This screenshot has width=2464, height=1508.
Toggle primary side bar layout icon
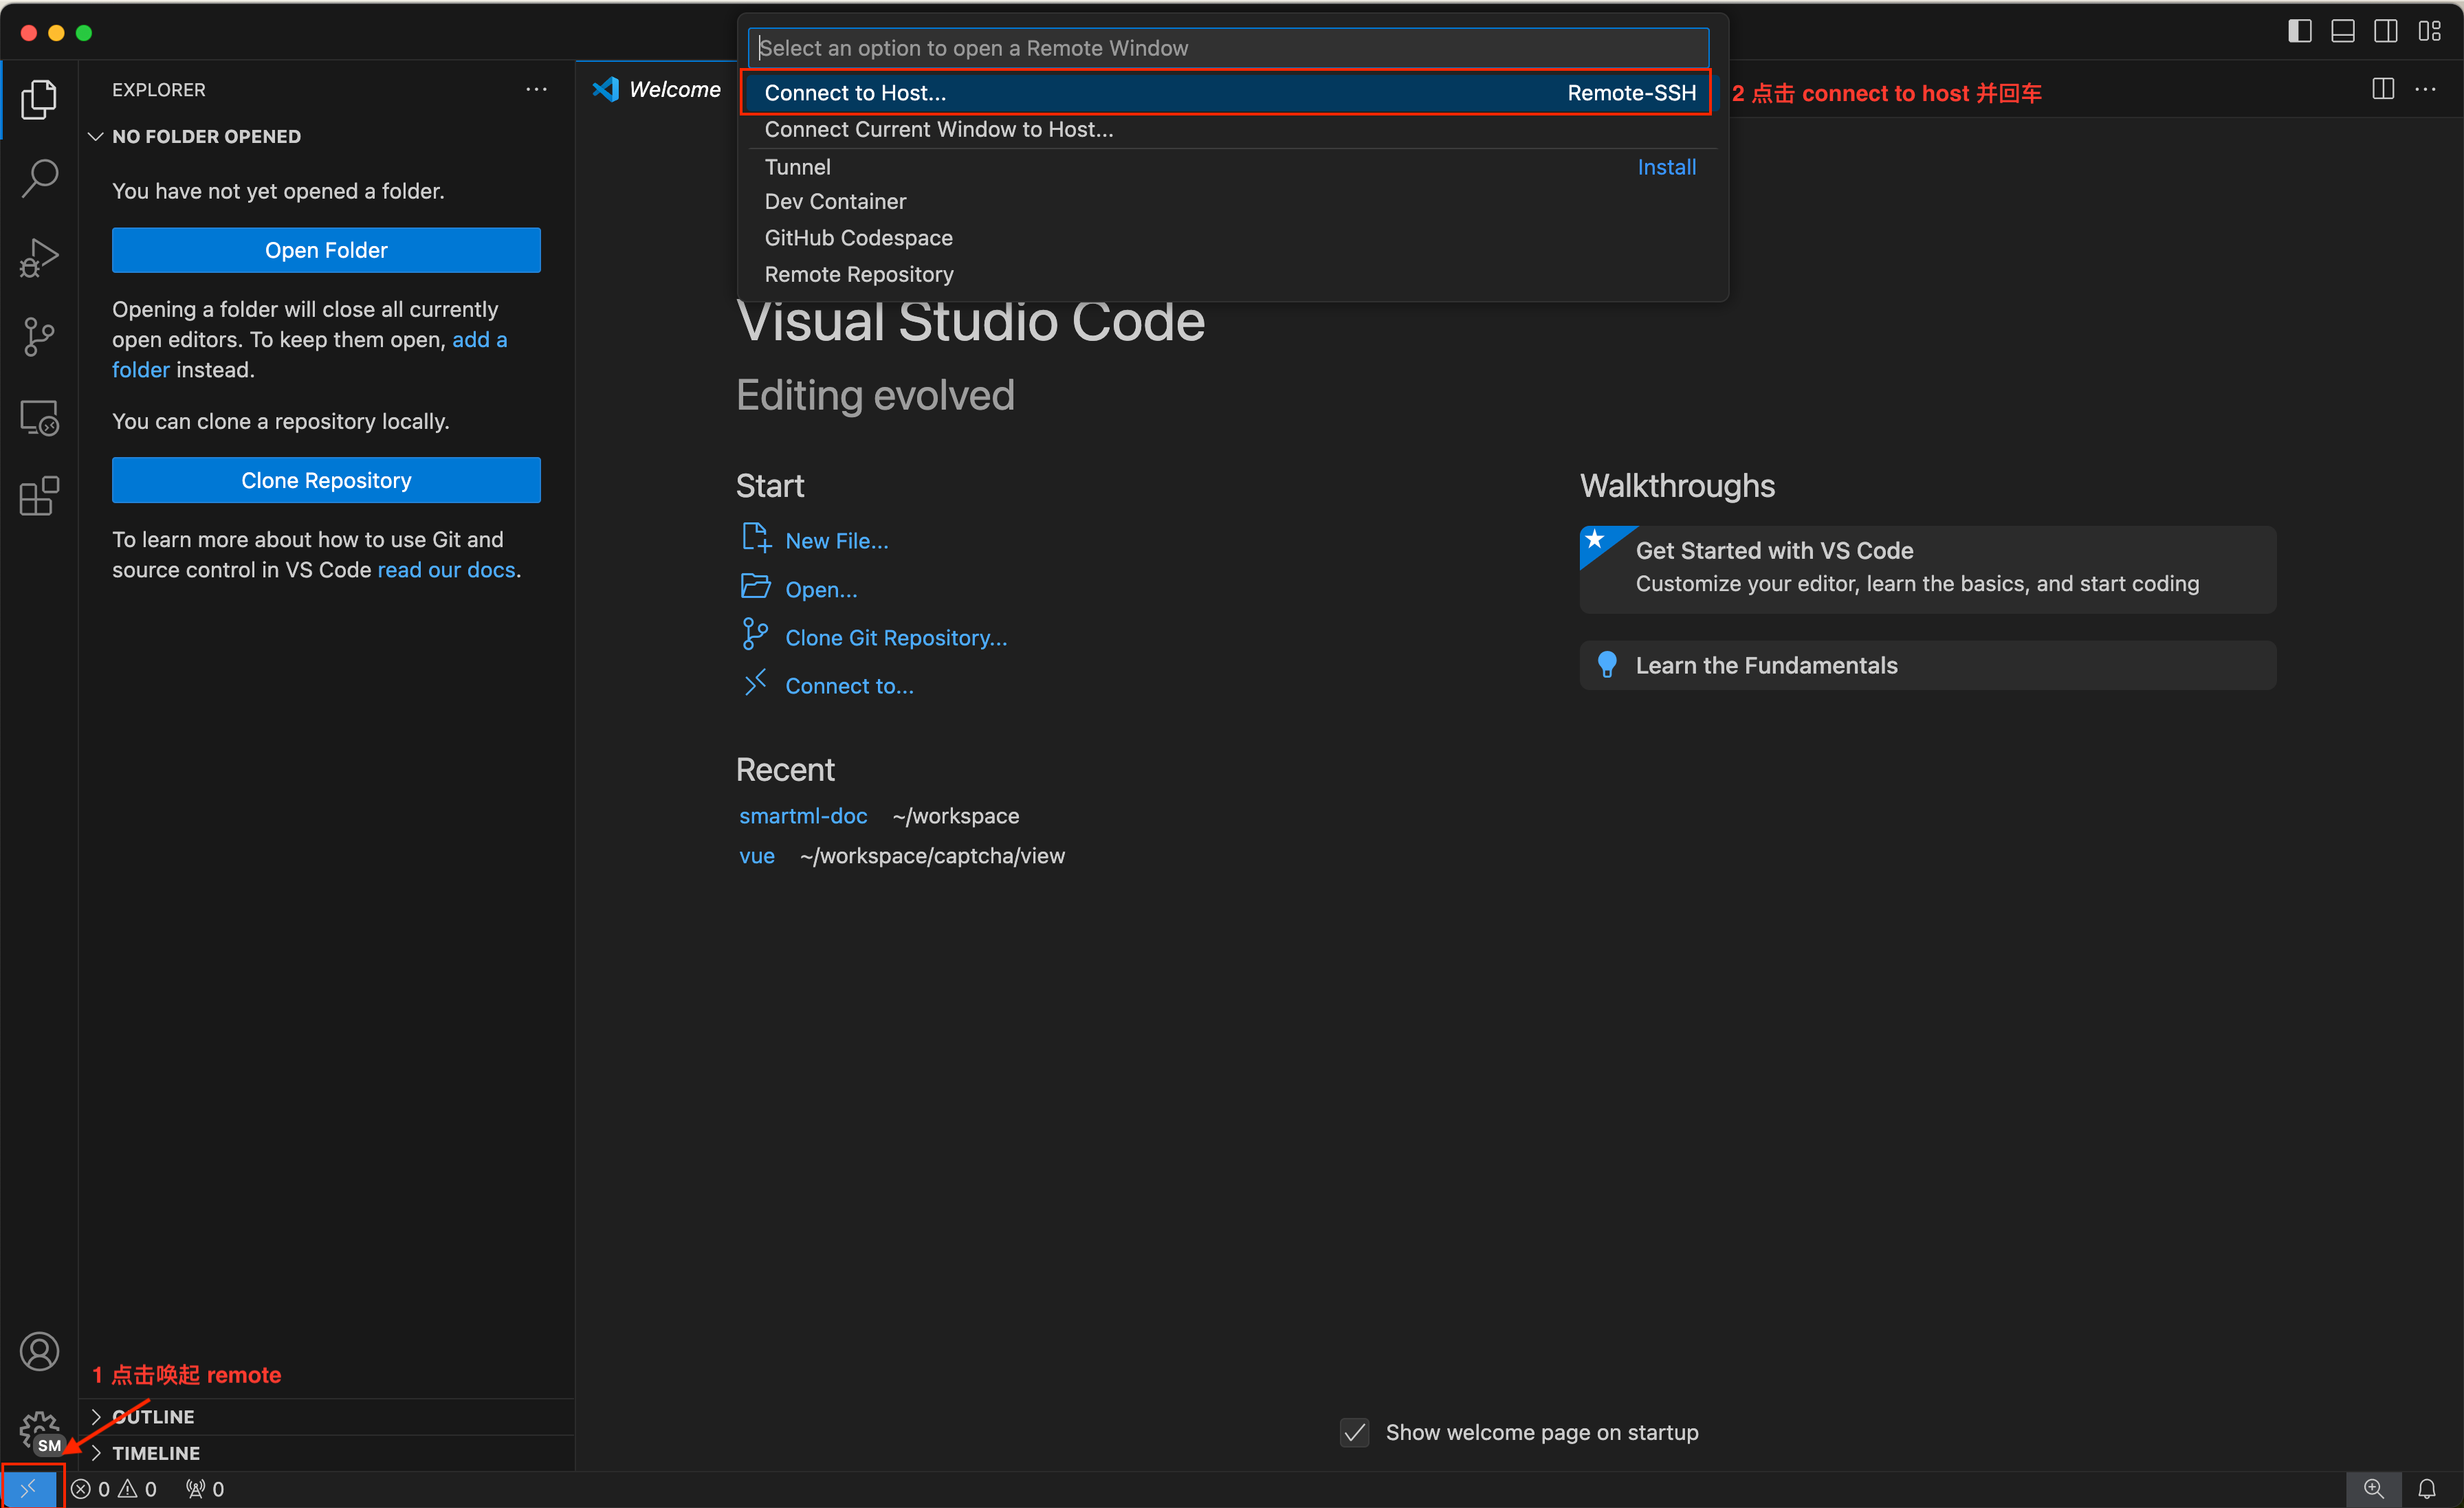pos(2299,32)
